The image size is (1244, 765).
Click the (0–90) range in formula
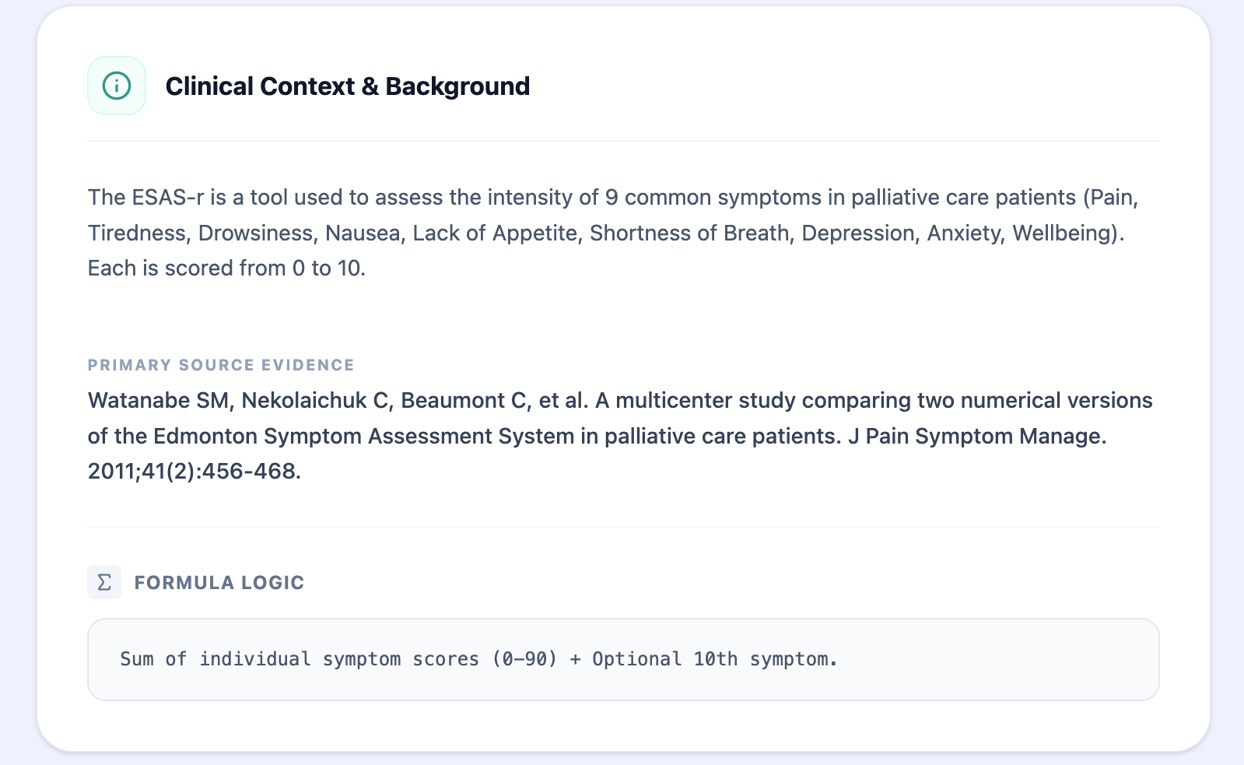coord(524,659)
